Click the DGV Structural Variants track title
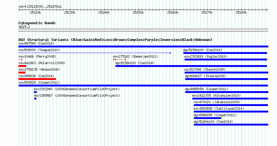This screenshot has height=146, width=277. [x=115, y=40]
